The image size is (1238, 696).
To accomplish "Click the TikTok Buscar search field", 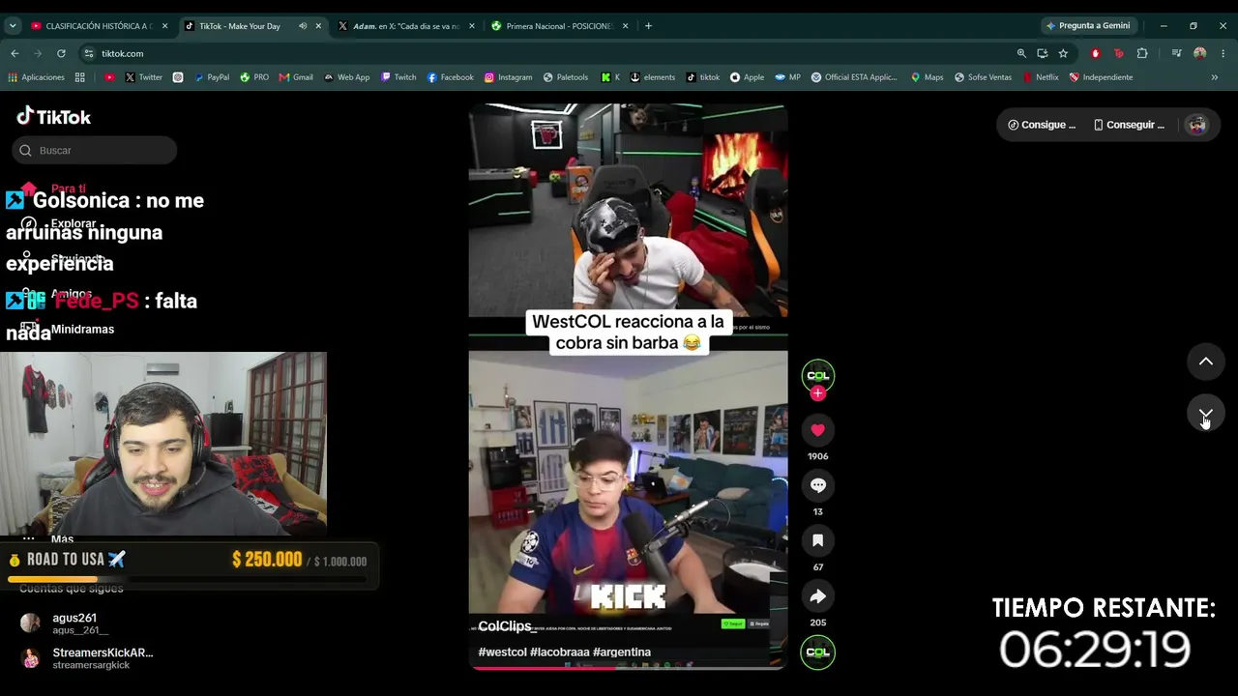I will (95, 150).
